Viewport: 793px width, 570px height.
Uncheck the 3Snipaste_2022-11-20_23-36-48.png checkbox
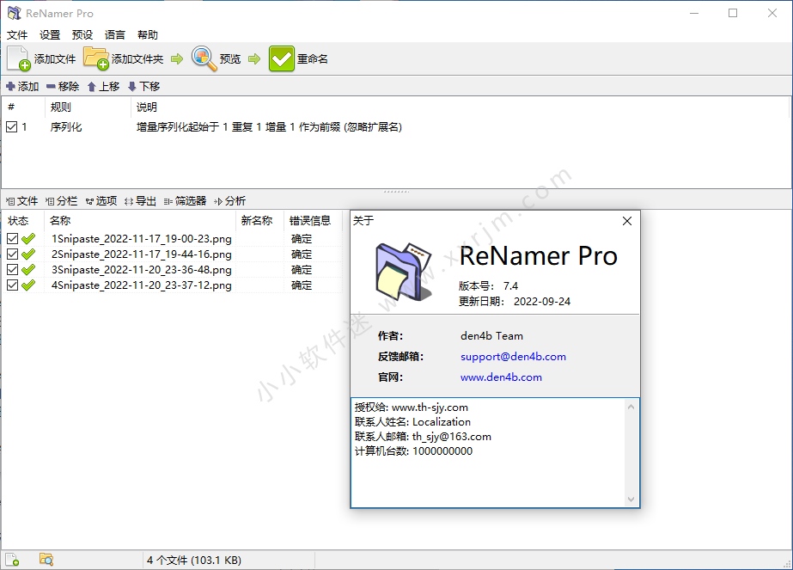tap(13, 270)
